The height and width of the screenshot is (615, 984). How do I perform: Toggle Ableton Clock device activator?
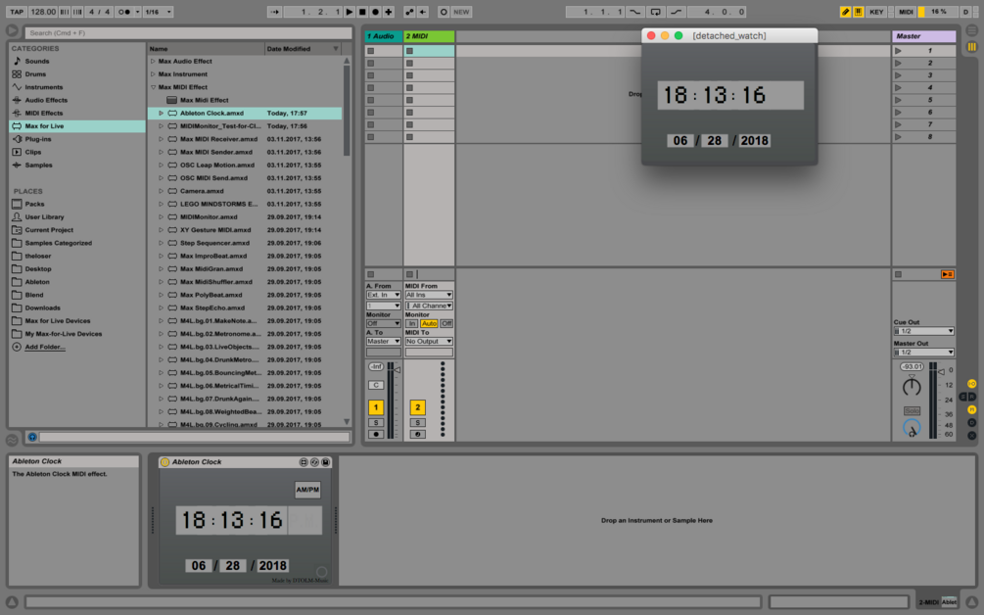[165, 462]
